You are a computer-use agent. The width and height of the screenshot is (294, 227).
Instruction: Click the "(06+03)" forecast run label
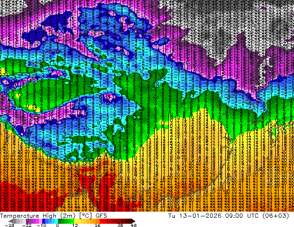[x=275, y=215]
